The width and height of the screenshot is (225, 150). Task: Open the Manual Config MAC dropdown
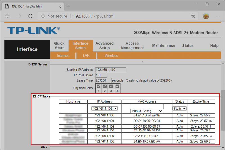tap(147, 111)
